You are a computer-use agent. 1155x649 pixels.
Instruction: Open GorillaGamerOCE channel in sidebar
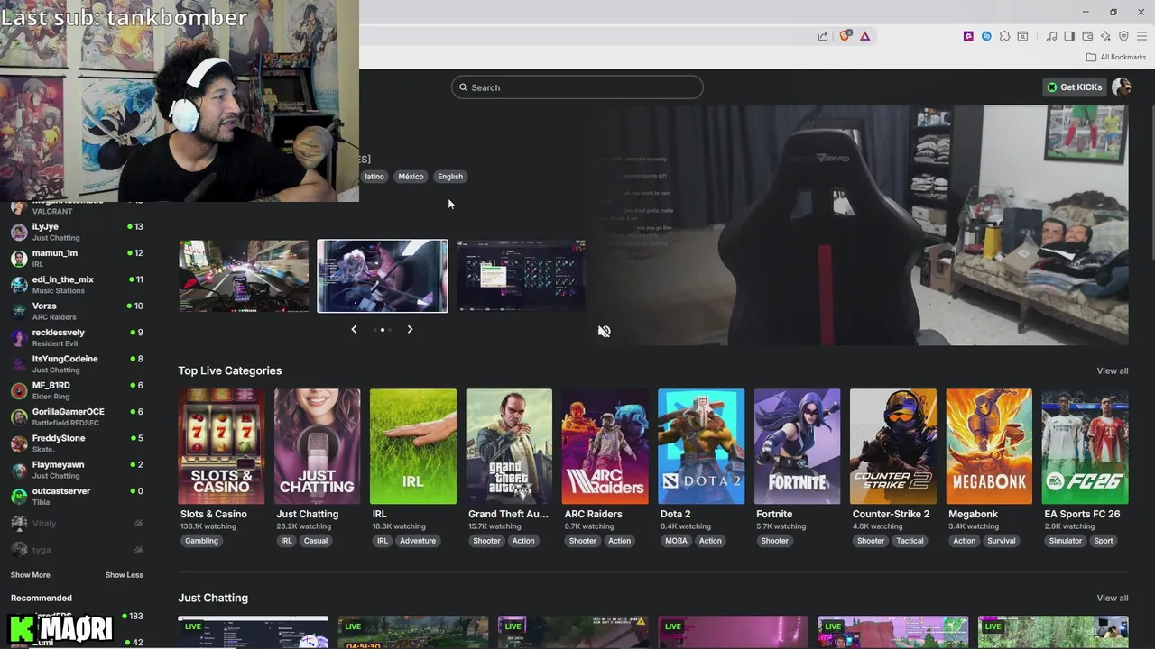point(76,416)
